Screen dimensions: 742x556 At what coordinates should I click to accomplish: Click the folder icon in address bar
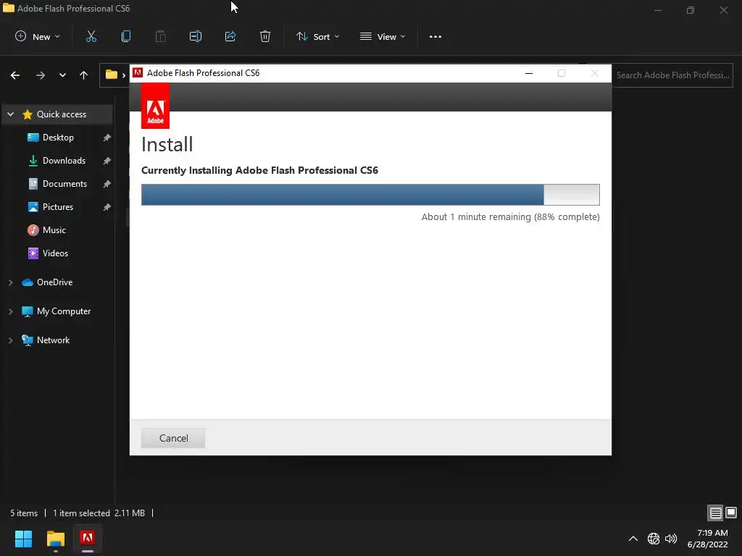click(x=111, y=75)
